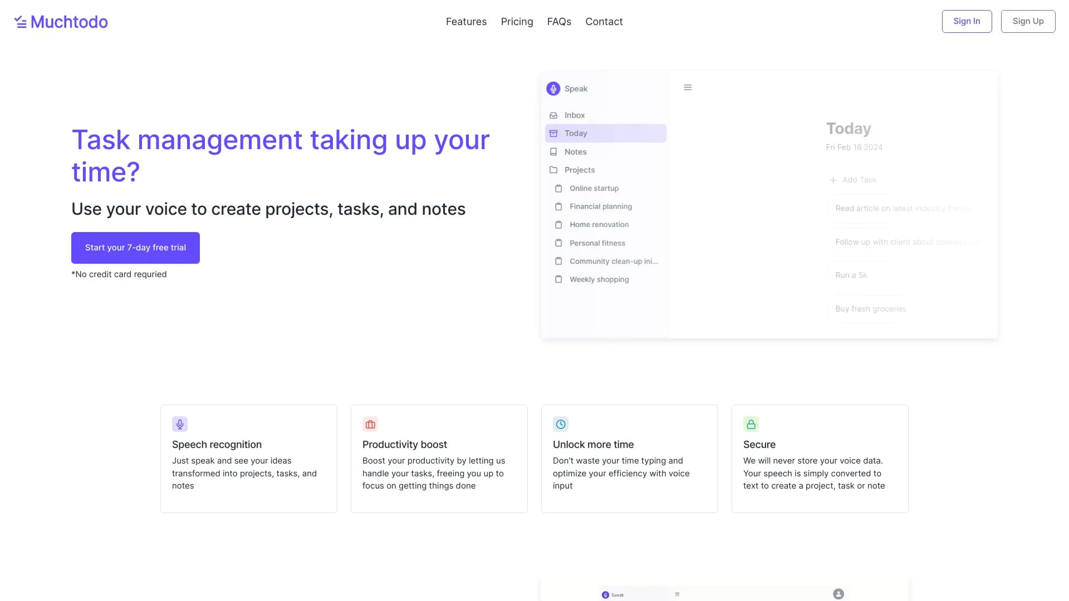
Task: Expand the Projects folder in sidebar
Action: (x=579, y=170)
